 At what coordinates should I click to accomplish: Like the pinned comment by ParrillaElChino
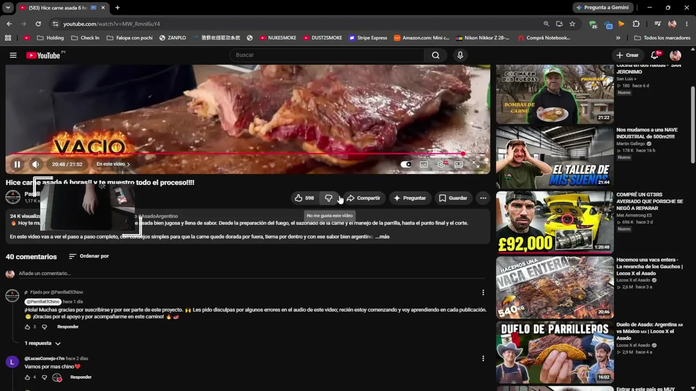coord(27,327)
